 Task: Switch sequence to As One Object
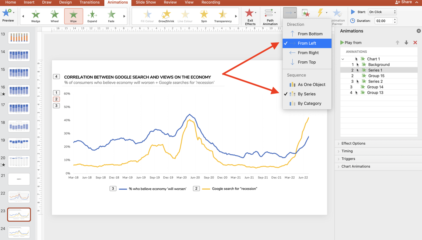point(311,84)
